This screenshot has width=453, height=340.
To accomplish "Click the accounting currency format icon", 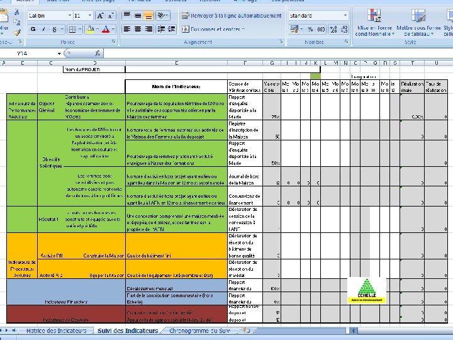I will pyautogui.click(x=294, y=29).
